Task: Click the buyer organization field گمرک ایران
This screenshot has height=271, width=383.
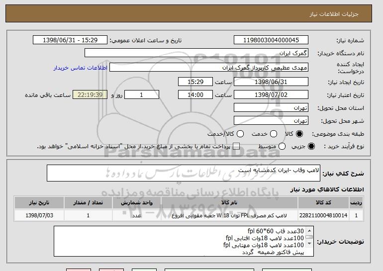Action: click(196, 53)
